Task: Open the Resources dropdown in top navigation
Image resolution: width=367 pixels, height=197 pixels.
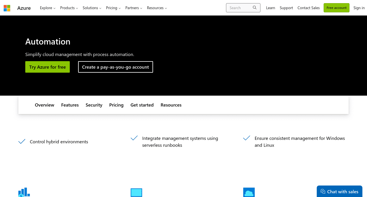Action: tap(157, 8)
